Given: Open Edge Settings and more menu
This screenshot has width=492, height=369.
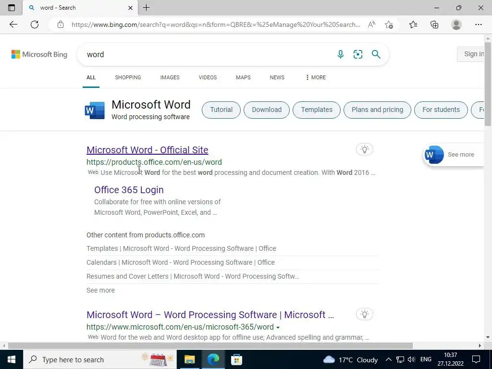Looking at the screenshot, I should (478, 25).
